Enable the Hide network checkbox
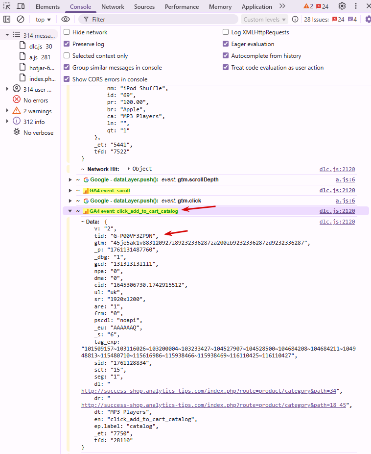 (67, 32)
